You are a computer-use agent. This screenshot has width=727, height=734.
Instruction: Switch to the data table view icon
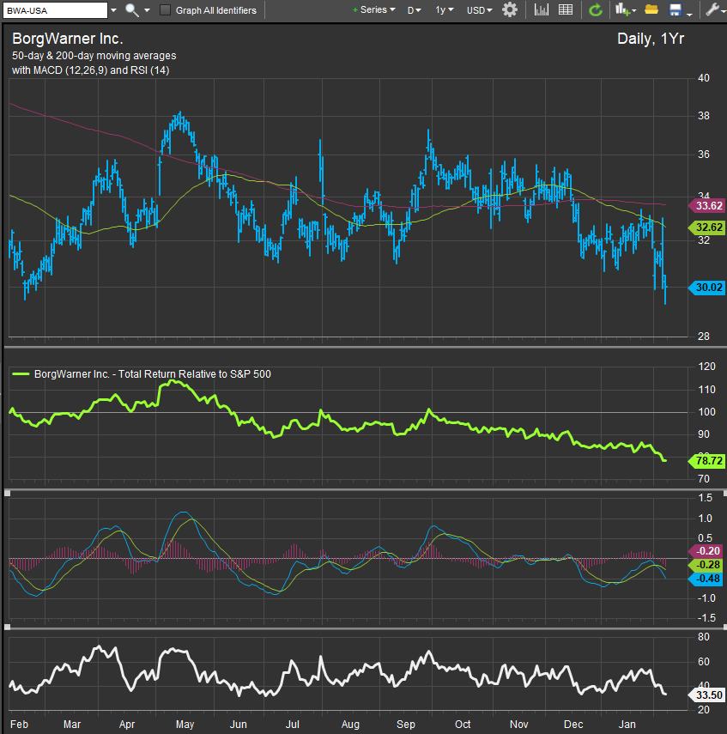(x=566, y=9)
